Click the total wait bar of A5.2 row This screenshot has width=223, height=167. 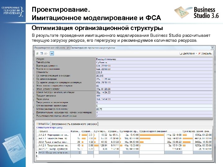186,142
